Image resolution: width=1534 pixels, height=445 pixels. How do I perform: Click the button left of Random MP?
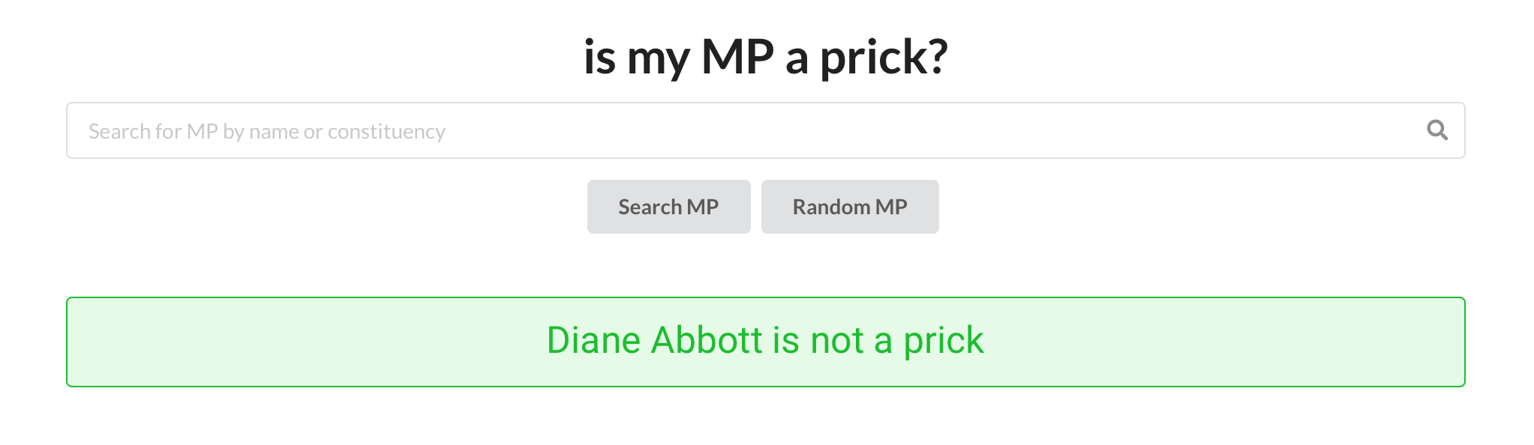(668, 207)
